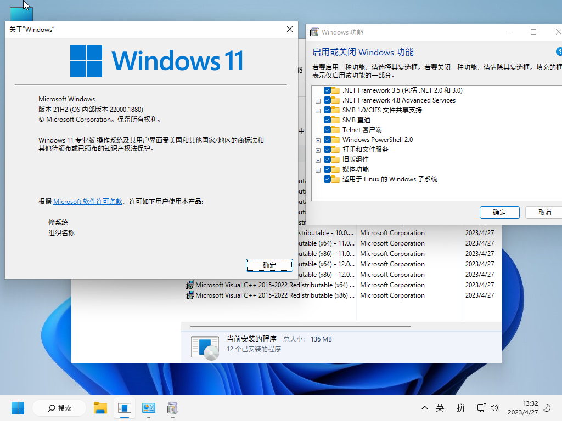Open the Windows Features taskbar icon
Image resolution: width=562 pixels, height=421 pixels.
[x=172, y=408]
